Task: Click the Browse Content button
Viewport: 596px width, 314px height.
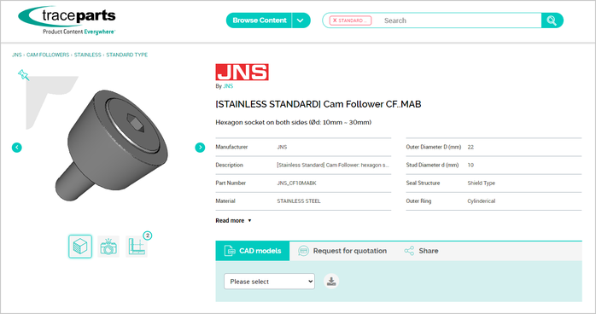Action: click(260, 20)
